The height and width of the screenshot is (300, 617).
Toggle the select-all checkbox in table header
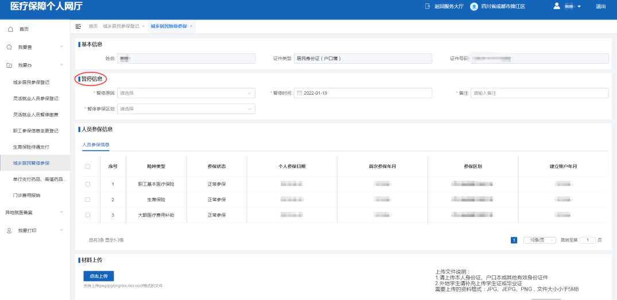point(88,166)
